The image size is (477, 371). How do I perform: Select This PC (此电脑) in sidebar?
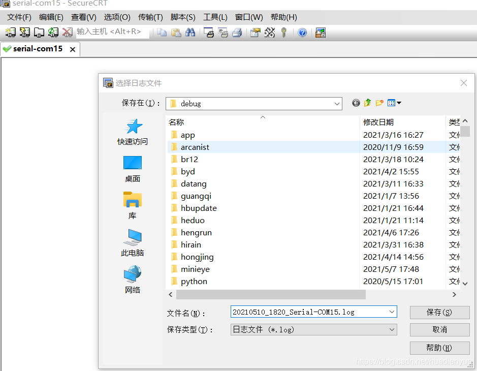[x=133, y=243]
